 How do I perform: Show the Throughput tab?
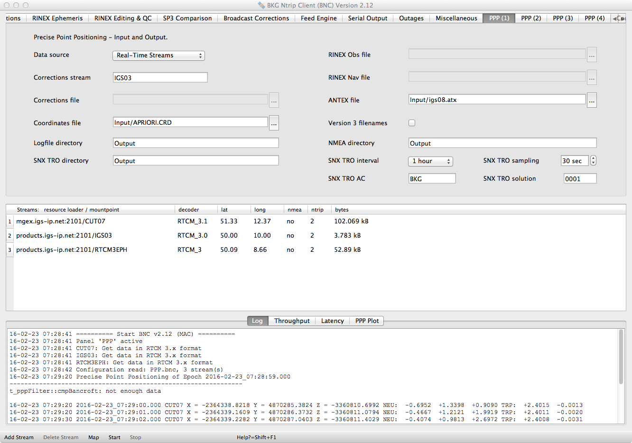pos(292,321)
